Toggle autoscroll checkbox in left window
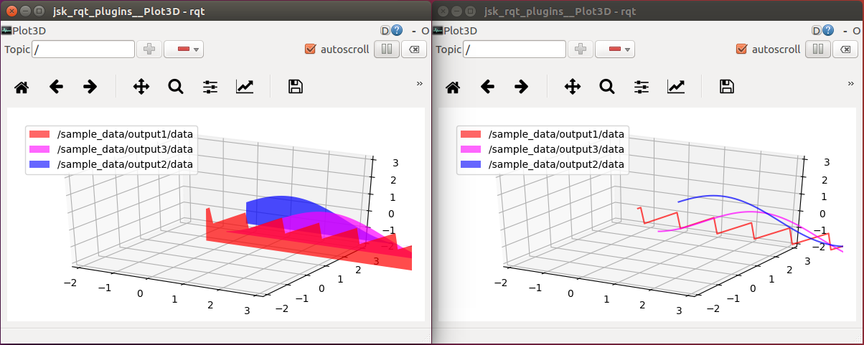Viewport: 864px width, 345px height. [310, 49]
